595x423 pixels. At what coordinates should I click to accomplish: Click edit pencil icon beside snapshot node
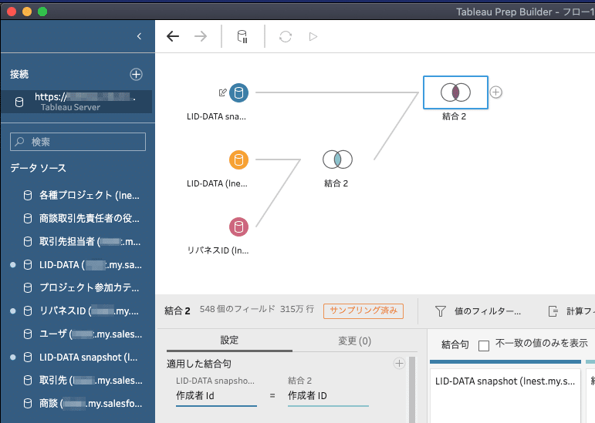223,92
